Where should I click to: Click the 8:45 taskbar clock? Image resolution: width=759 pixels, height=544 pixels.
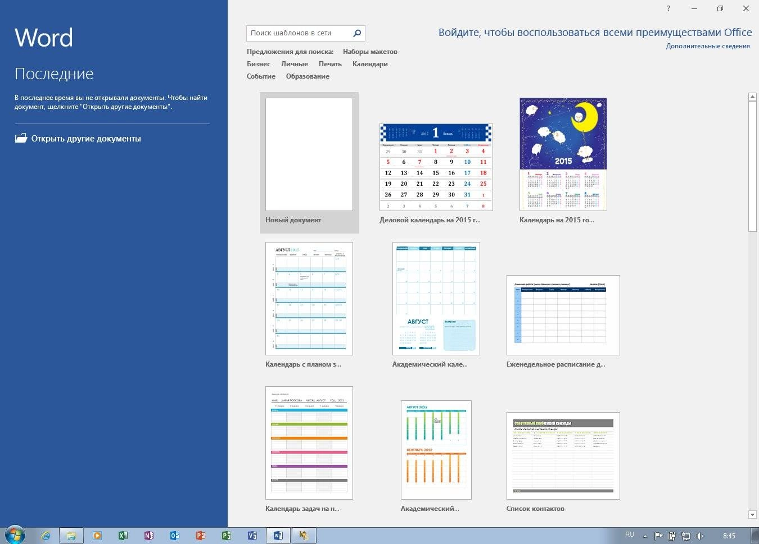coord(729,536)
